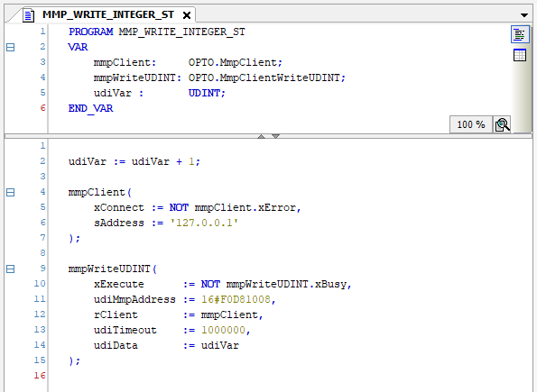Open the tab list dropdown arrow
Viewport: 537px width, 392px height.
pyautogui.click(x=524, y=15)
